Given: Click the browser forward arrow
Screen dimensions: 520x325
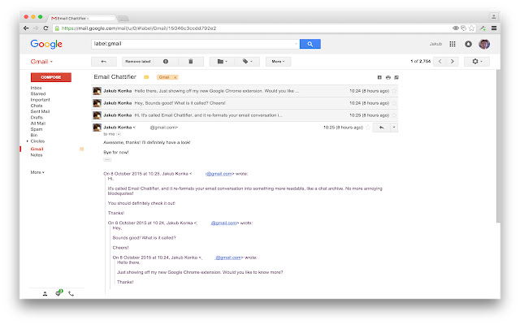Looking at the screenshot, I should [x=36, y=28].
